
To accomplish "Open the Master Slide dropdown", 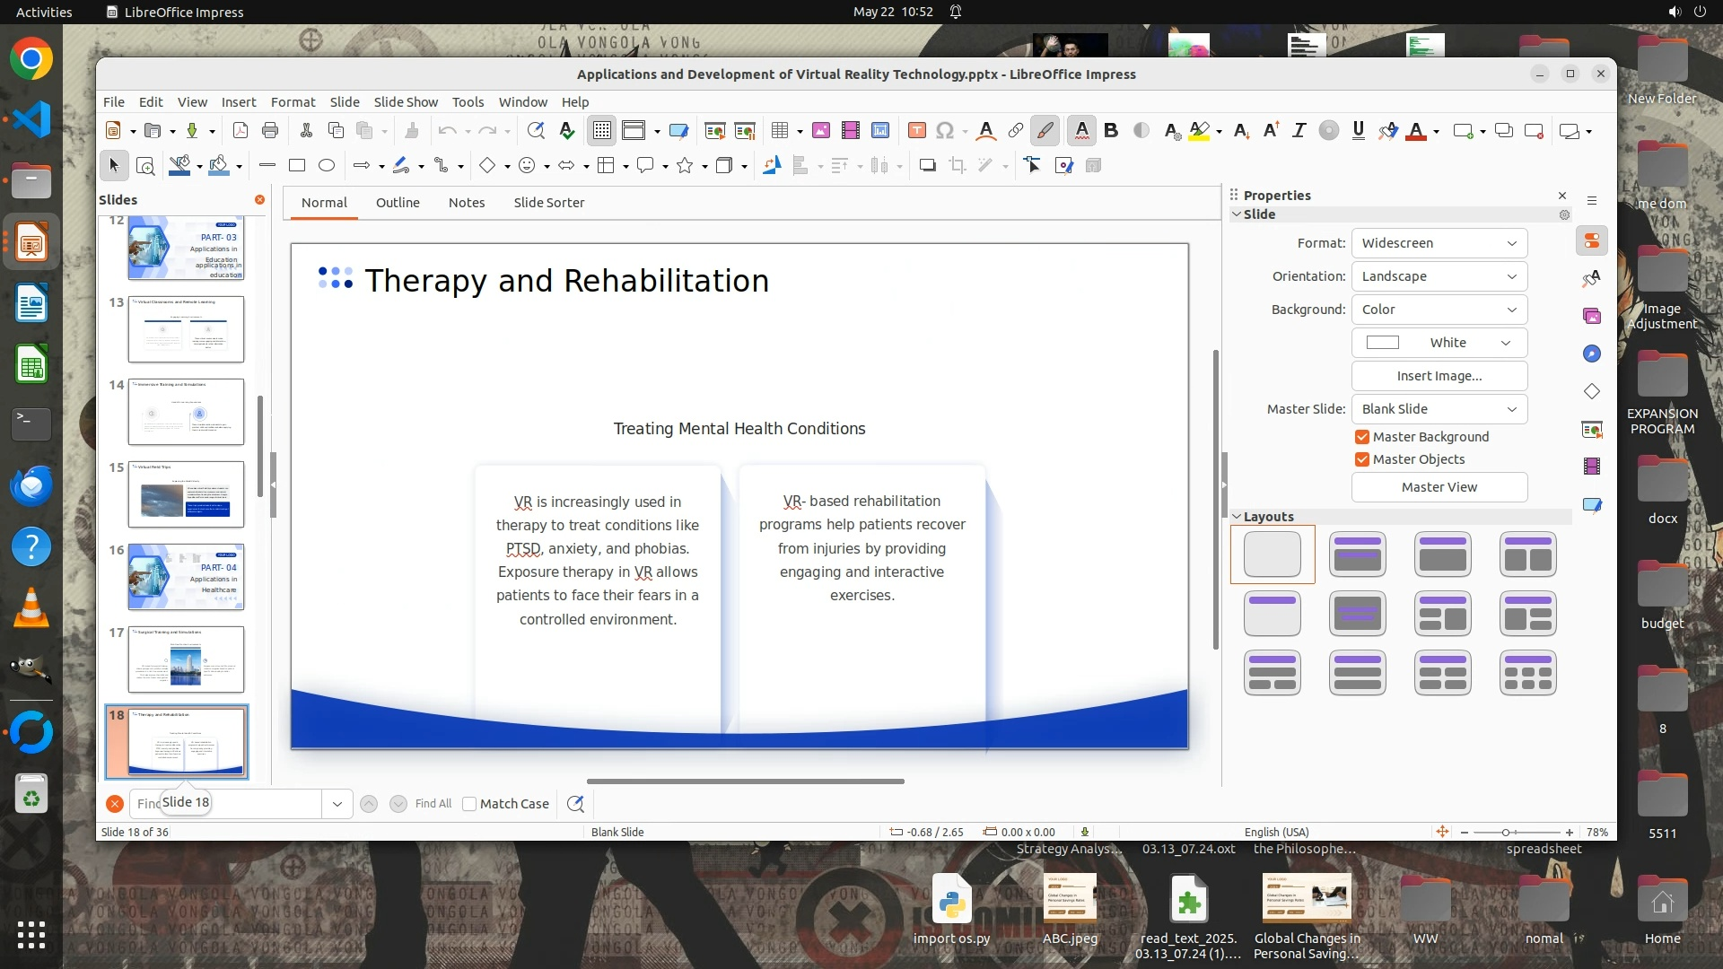I will tap(1439, 409).
